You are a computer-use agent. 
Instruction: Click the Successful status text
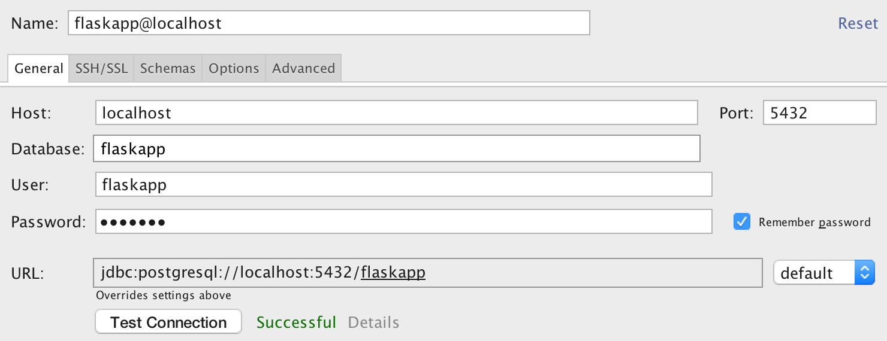[296, 322]
